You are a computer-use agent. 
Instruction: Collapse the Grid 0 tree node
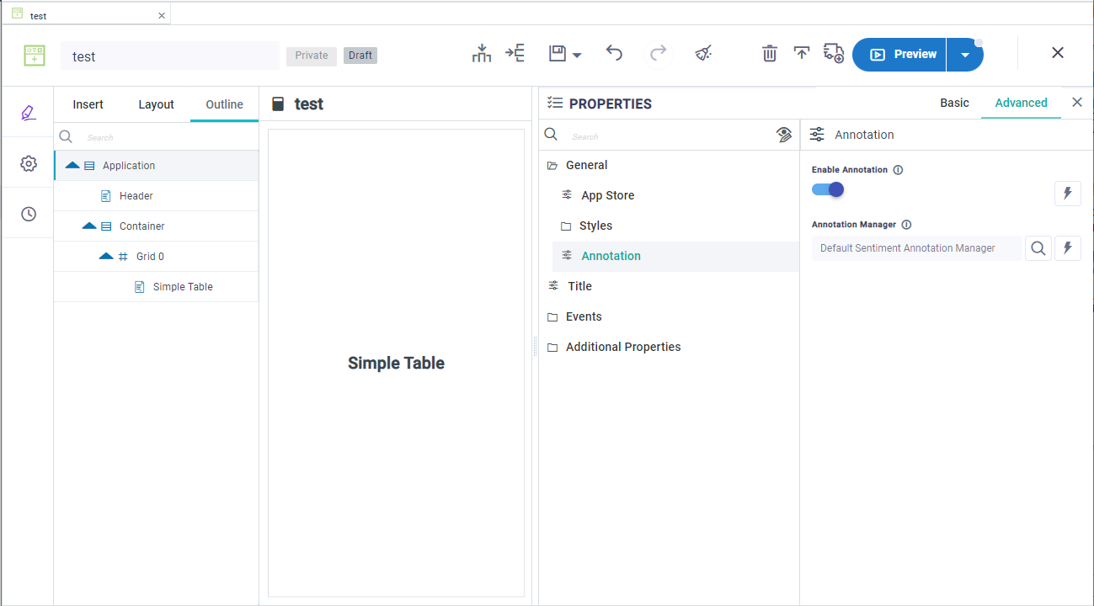pyautogui.click(x=106, y=256)
